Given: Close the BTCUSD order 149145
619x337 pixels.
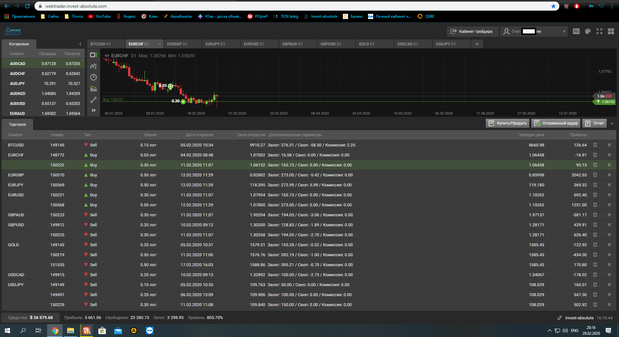Looking at the screenshot, I should pyautogui.click(x=609, y=145).
